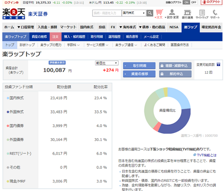Click the Rakuten logo
Viewport: 224px width, 191px height.
[x=14, y=14]
